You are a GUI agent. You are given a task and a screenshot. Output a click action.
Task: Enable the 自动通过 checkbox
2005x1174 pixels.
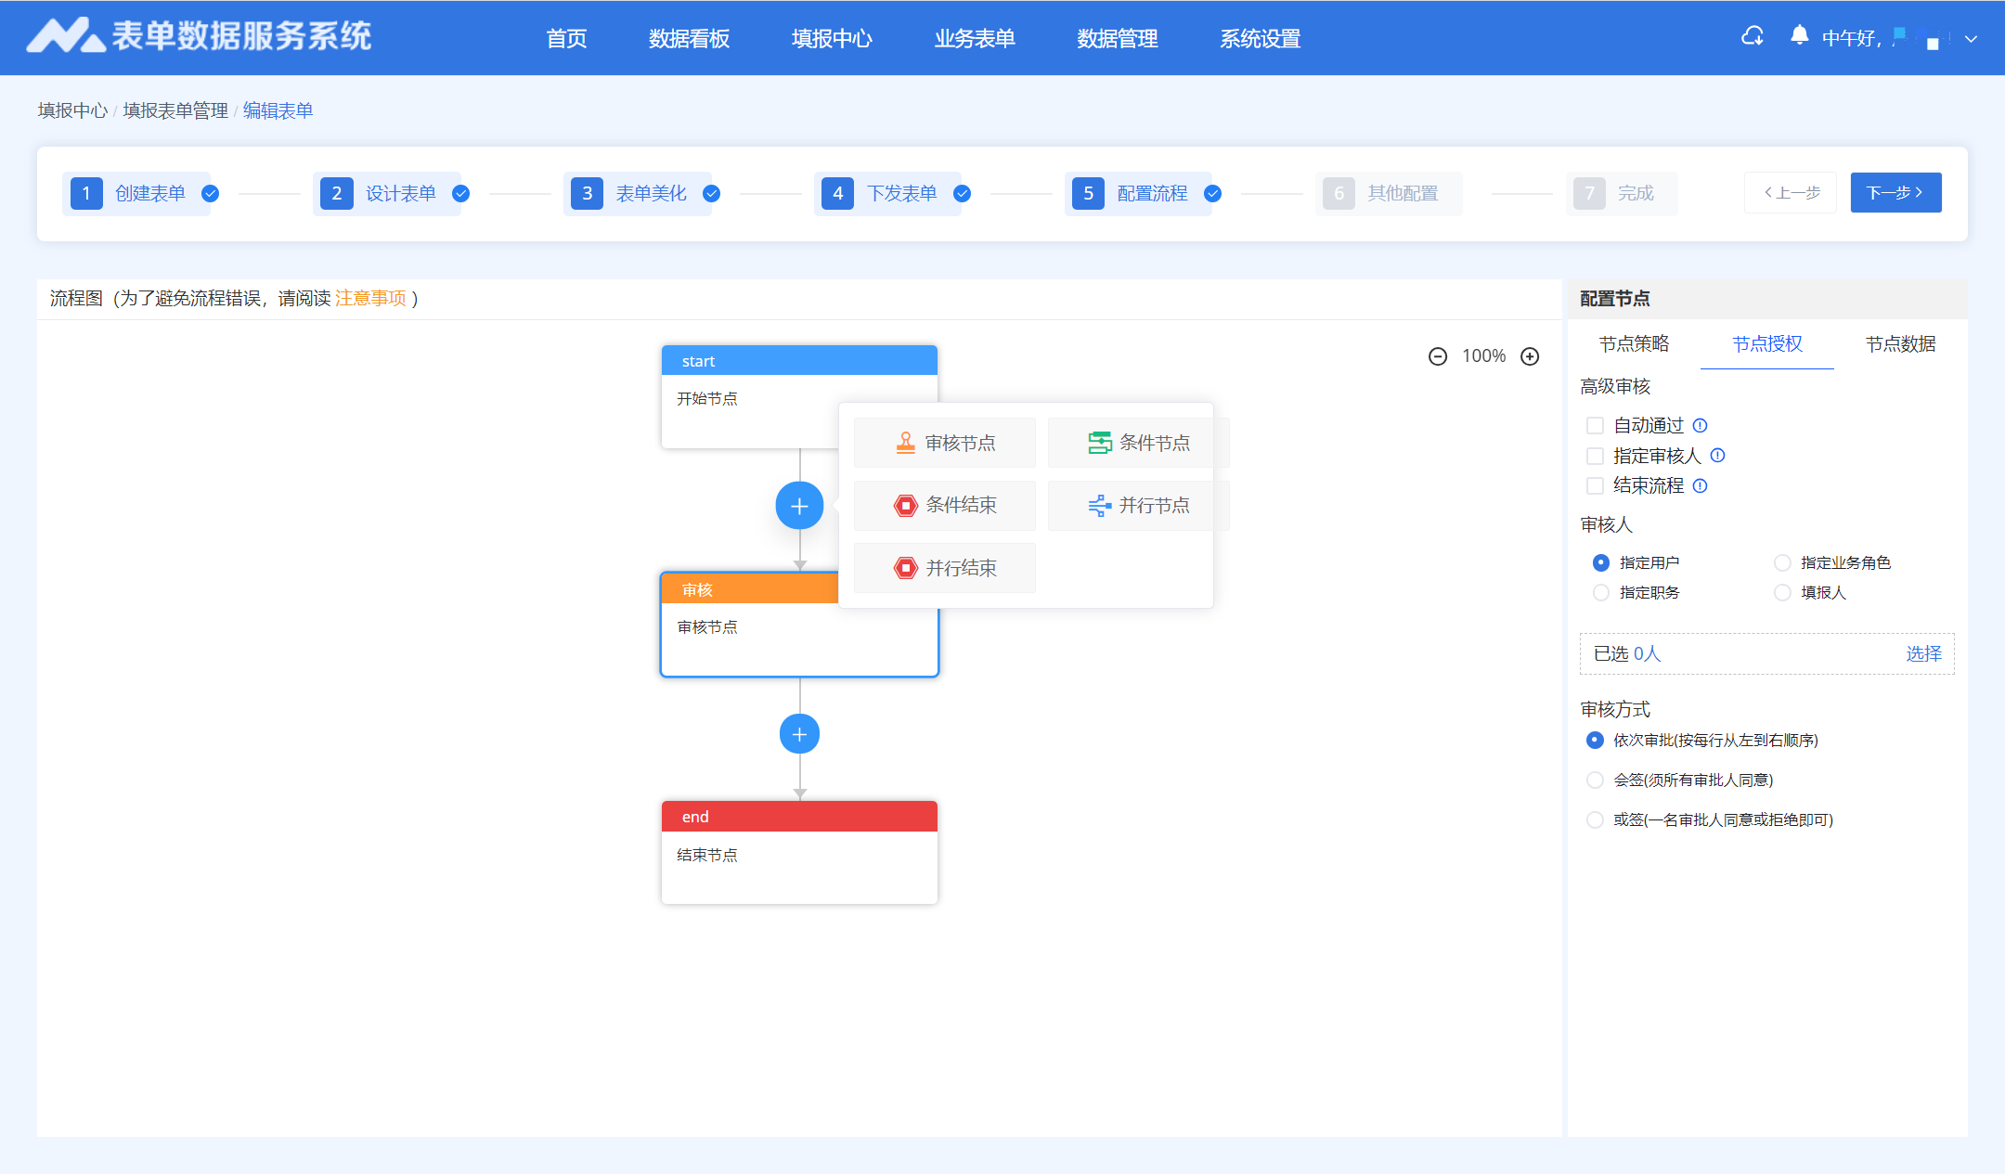pos(1595,425)
